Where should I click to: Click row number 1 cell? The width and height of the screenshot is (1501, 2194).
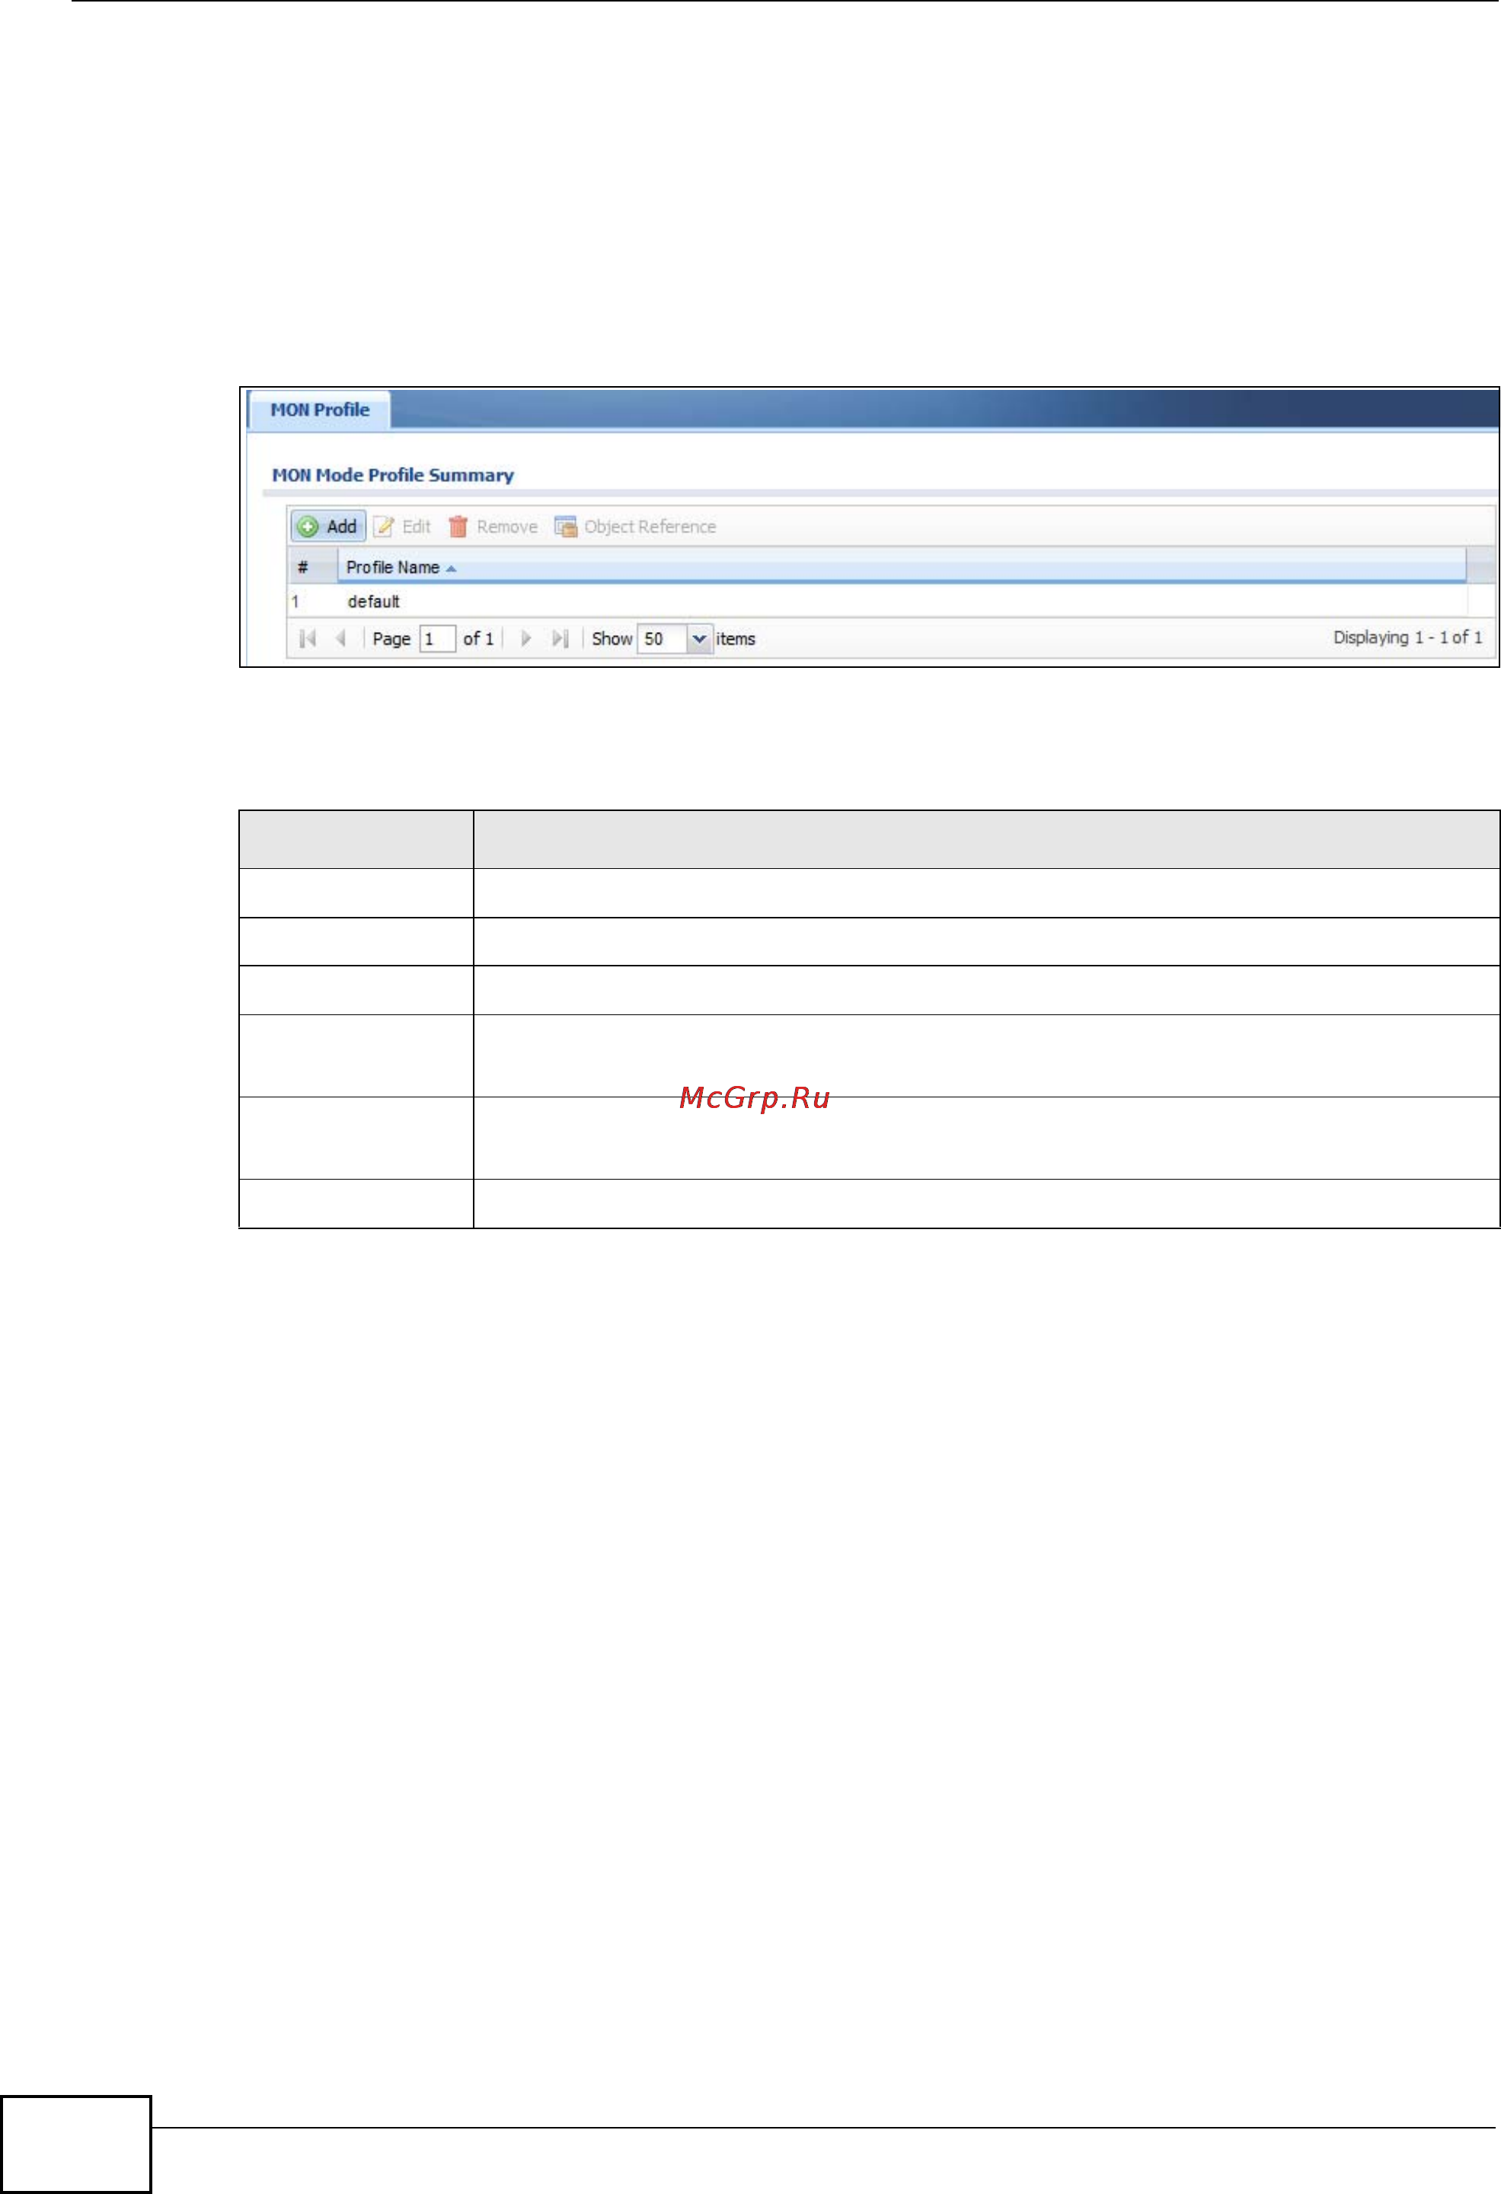pyautogui.click(x=295, y=602)
